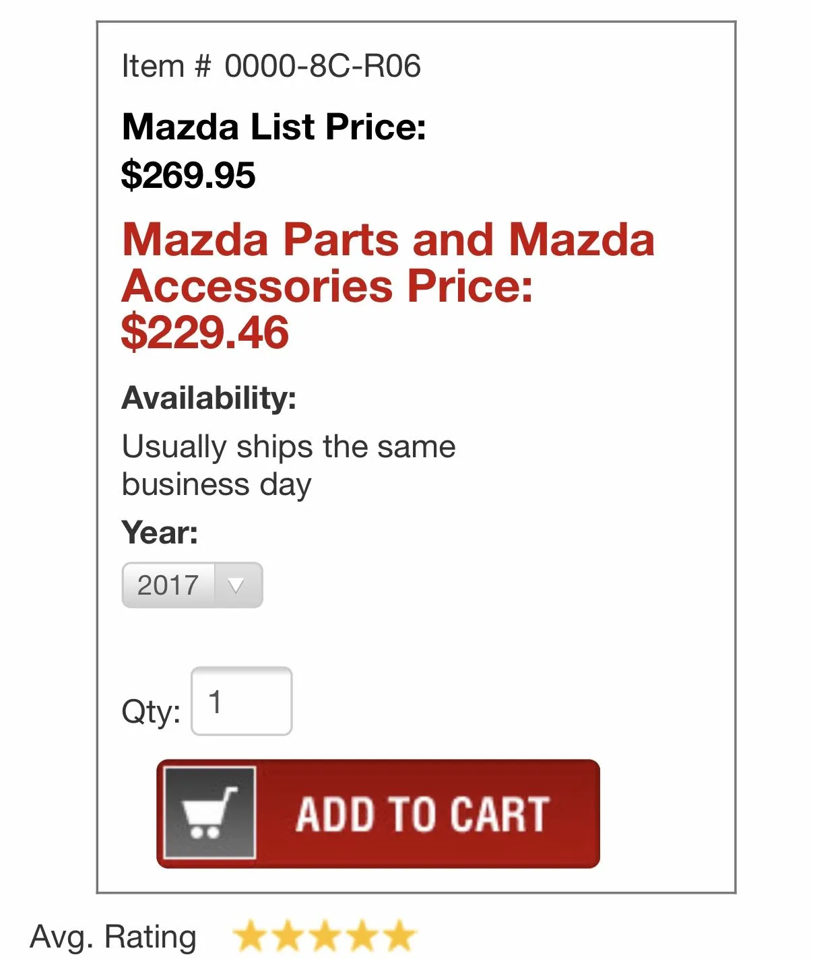Click the item number 0000-8C-R06
813x959 pixels.
(x=323, y=66)
